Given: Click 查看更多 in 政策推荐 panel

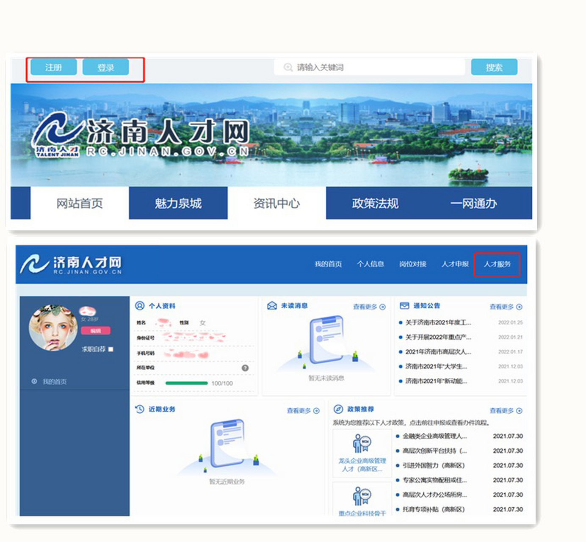Looking at the screenshot, I should 502,411.
